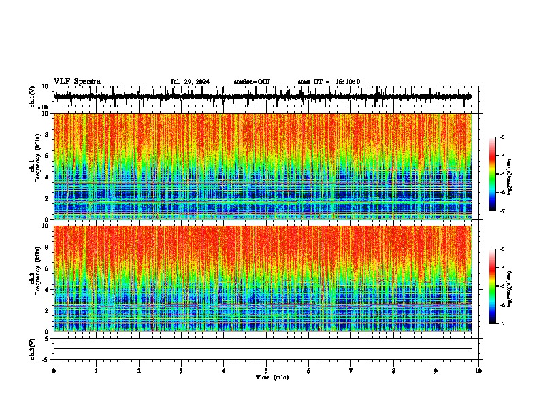Image resolution: width=539 pixels, height=416 pixels.
Task: Click the '-7' tick on ch.2 colorbar
Action: point(502,323)
